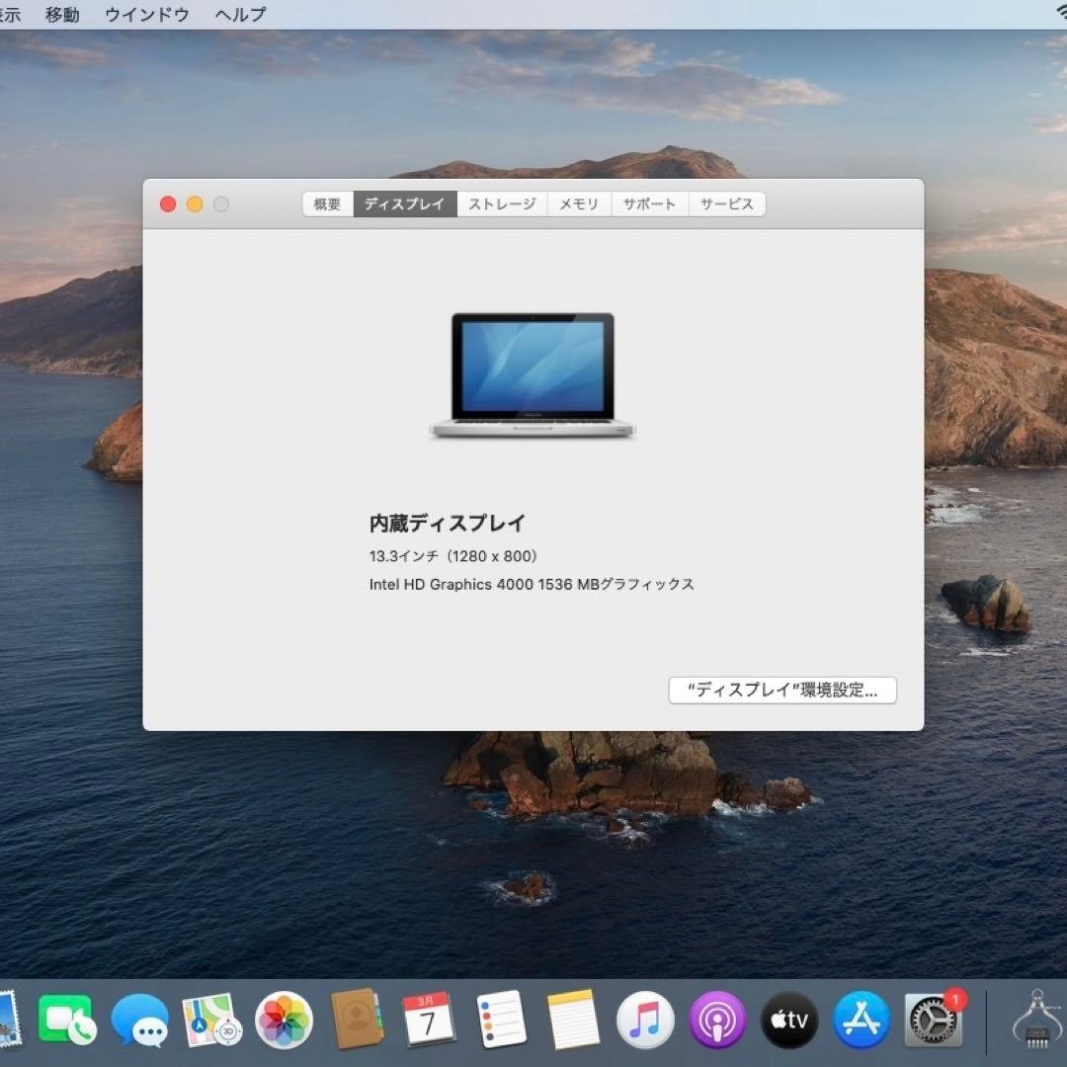Image resolution: width=1067 pixels, height=1067 pixels.
Task: Click the "ディスプレイ"環境設定 button
Action: tap(781, 690)
